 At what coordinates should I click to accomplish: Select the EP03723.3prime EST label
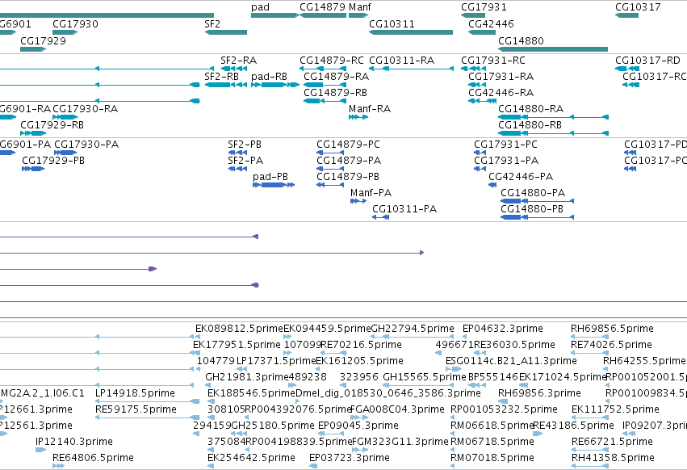(350, 458)
